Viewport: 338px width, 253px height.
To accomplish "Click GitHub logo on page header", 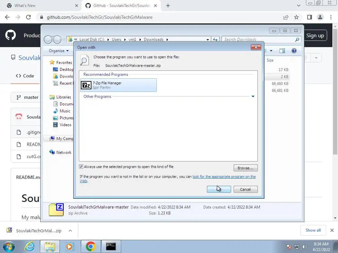I will (x=10, y=35).
